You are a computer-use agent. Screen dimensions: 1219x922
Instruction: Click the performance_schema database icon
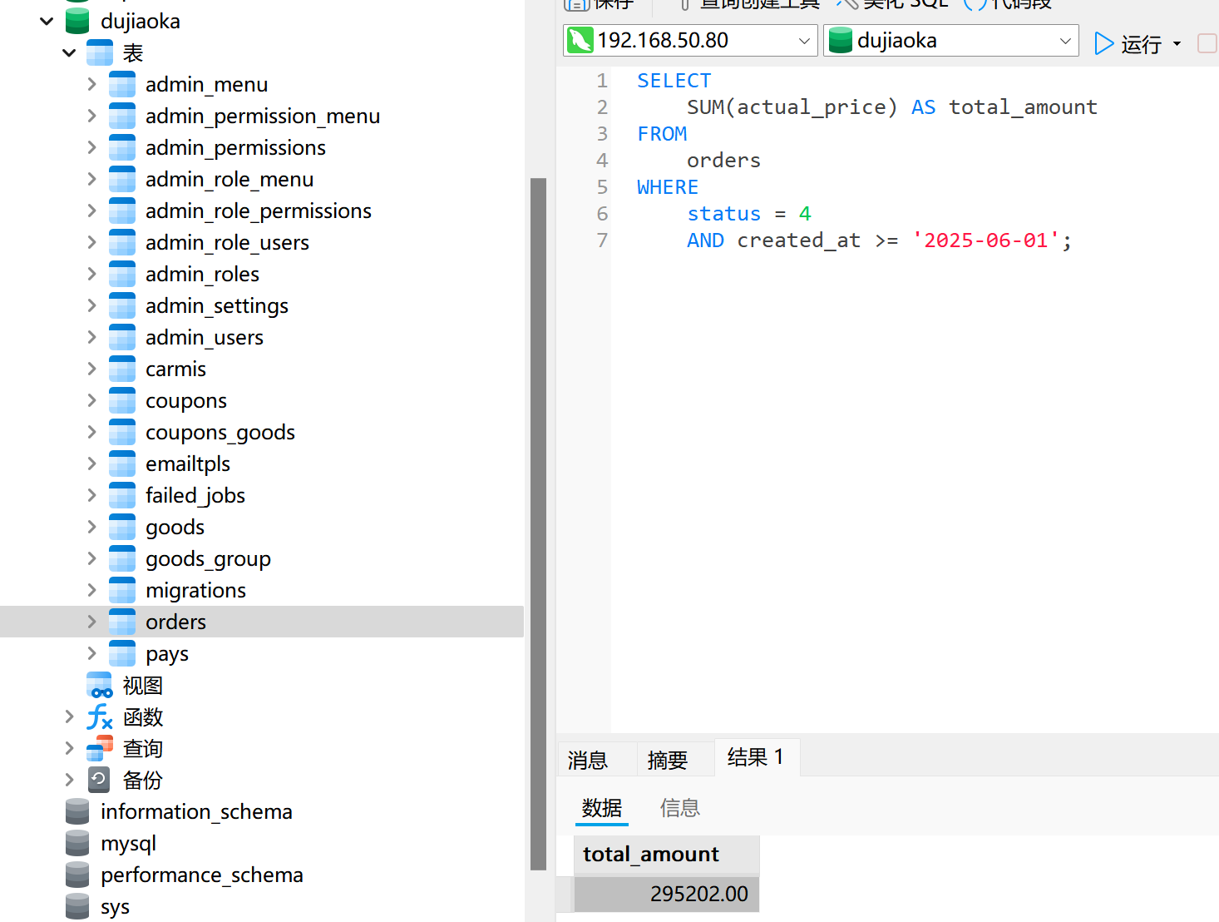(77, 875)
